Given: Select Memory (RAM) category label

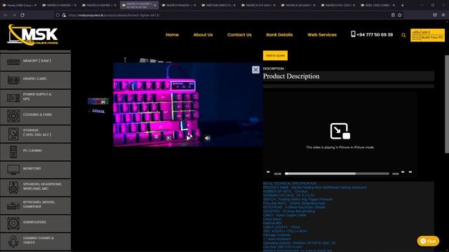Looking at the screenshot, I should (x=37, y=61).
